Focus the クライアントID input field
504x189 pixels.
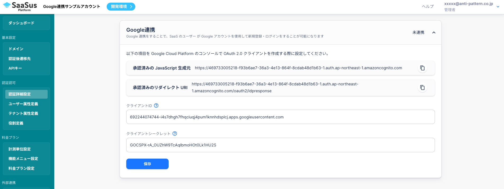281,117
